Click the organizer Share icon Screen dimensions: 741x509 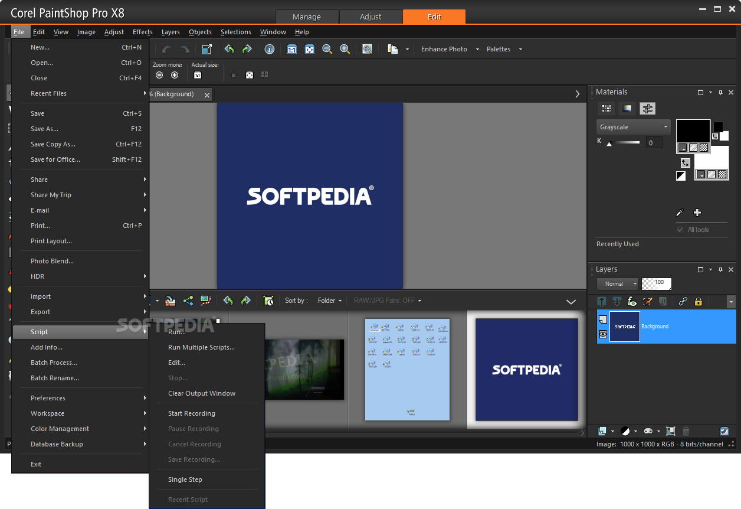pyautogui.click(x=188, y=301)
